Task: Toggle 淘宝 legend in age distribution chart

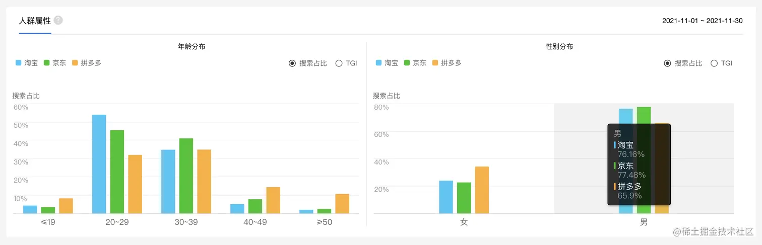Action: coord(27,63)
